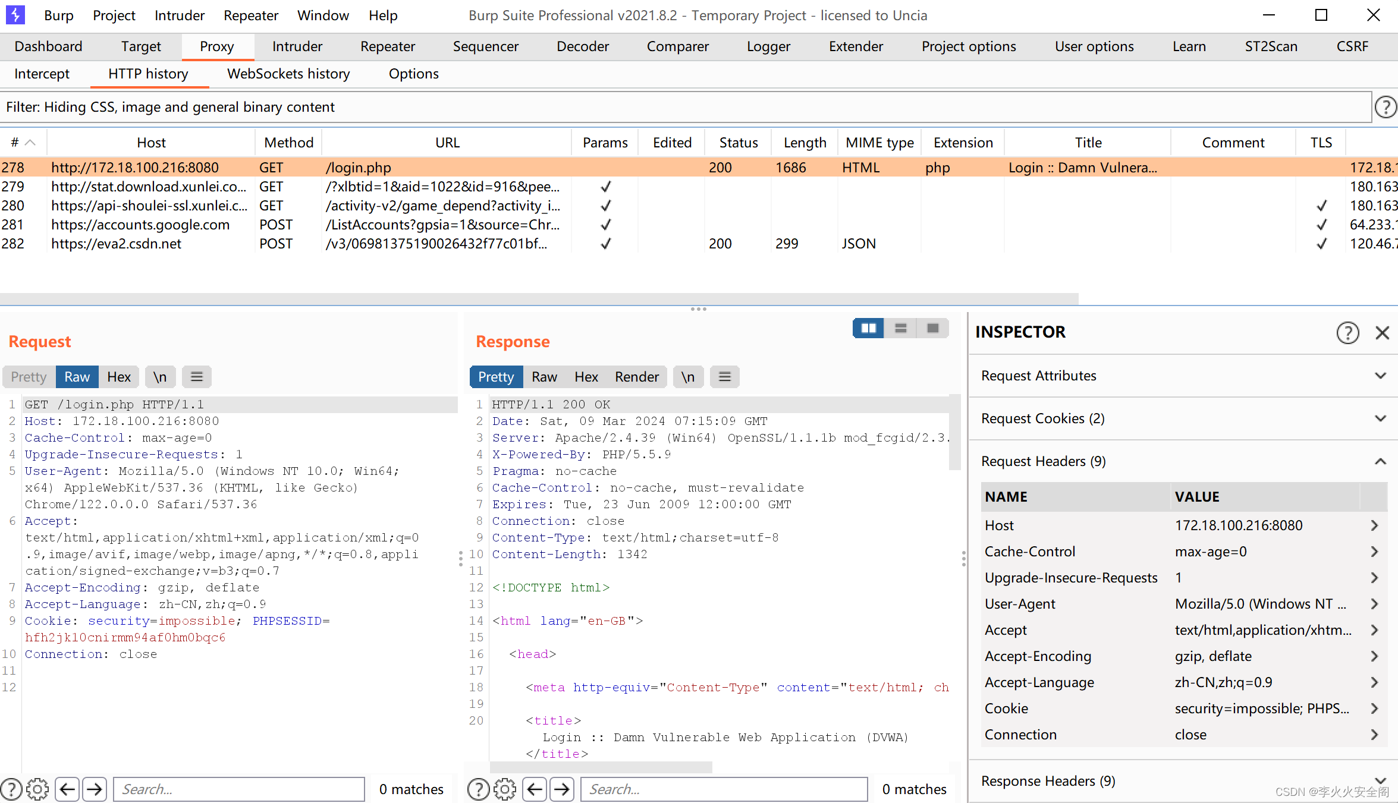The width and height of the screenshot is (1398, 803).
Task: Select history row 281 accounts.google.com
Action: click(699, 225)
